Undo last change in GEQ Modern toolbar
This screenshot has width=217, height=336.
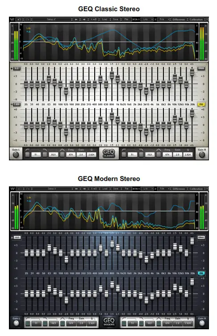tap(20, 189)
